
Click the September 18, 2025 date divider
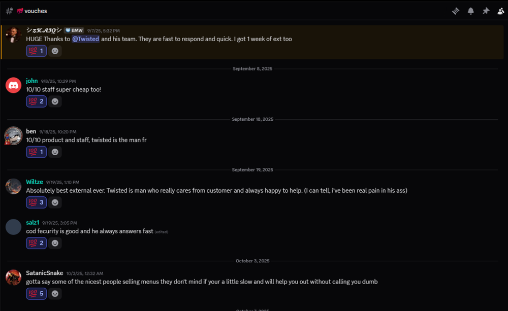click(252, 119)
